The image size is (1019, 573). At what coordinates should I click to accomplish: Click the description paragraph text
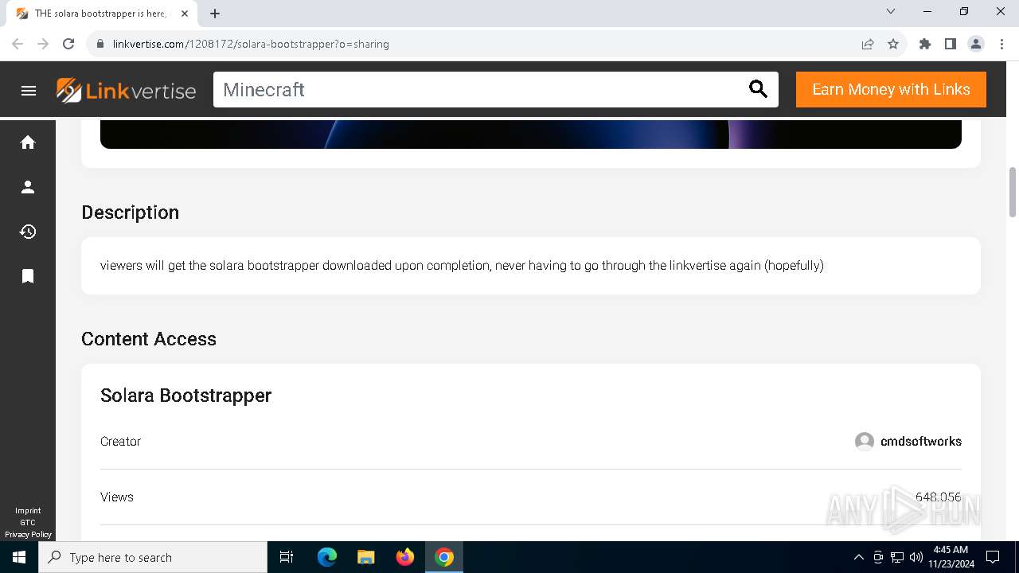click(462, 266)
